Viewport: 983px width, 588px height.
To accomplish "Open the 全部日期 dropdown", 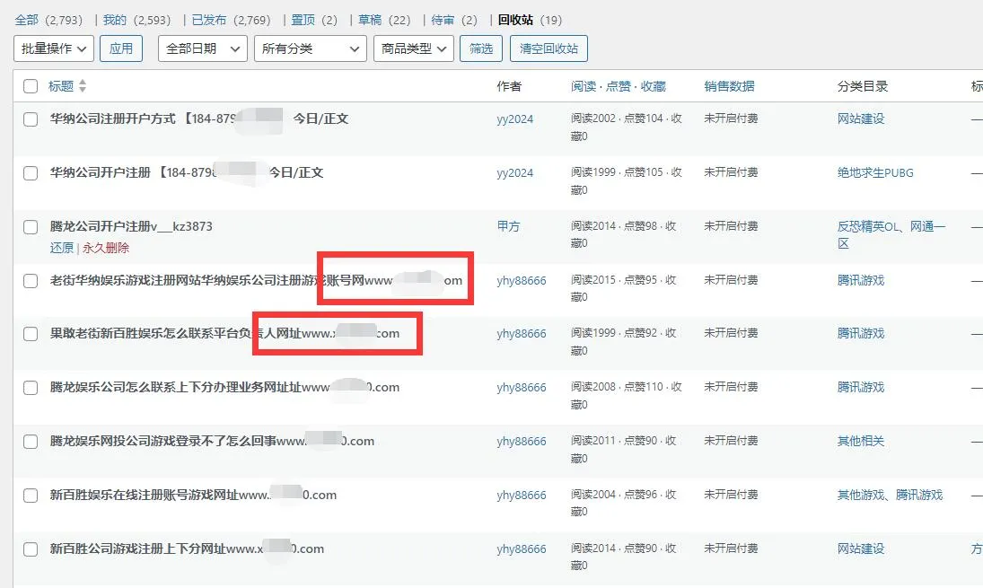I will tap(203, 48).
